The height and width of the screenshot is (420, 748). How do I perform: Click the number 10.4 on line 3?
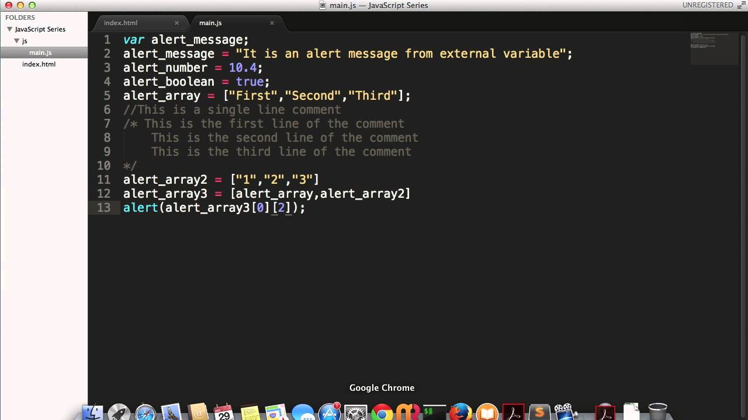point(243,68)
